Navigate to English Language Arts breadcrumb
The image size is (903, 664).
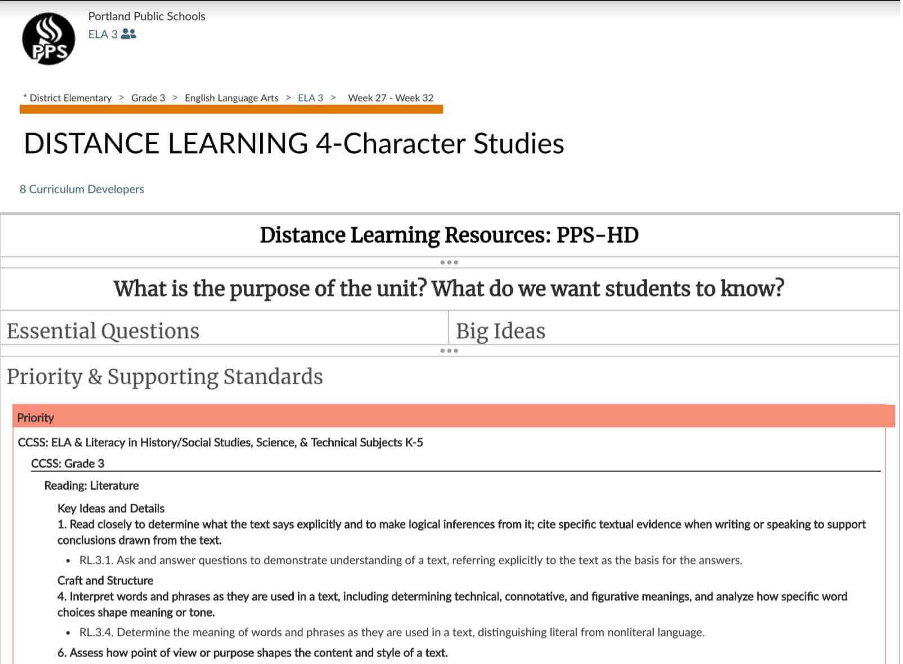(231, 98)
